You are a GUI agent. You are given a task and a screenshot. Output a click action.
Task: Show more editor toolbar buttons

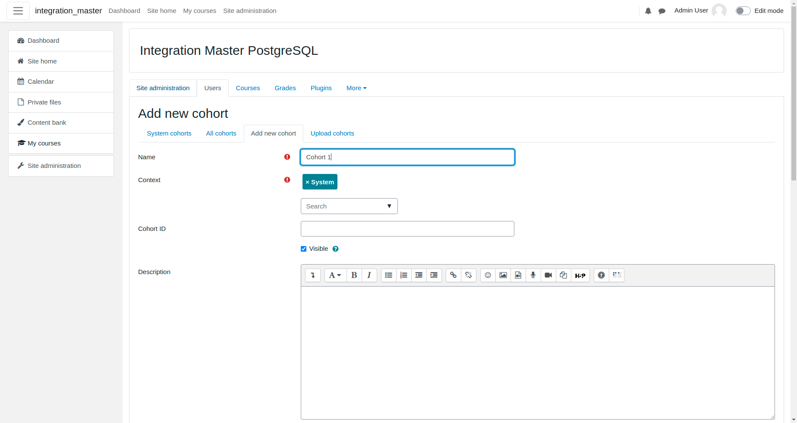[x=313, y=275]
